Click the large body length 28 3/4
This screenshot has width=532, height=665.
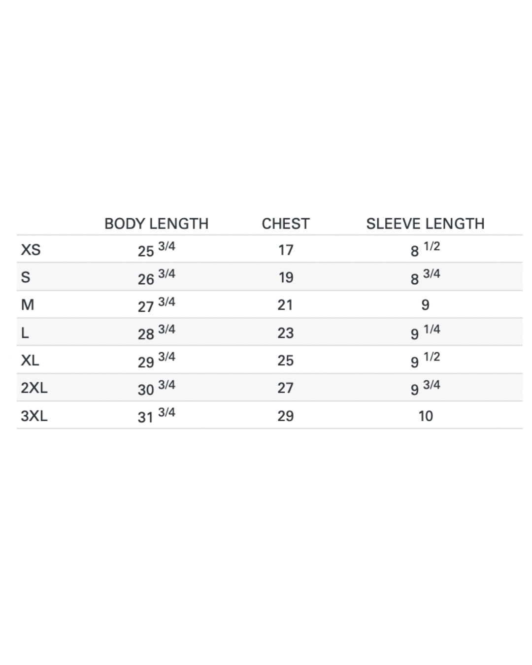coord(156,333)
